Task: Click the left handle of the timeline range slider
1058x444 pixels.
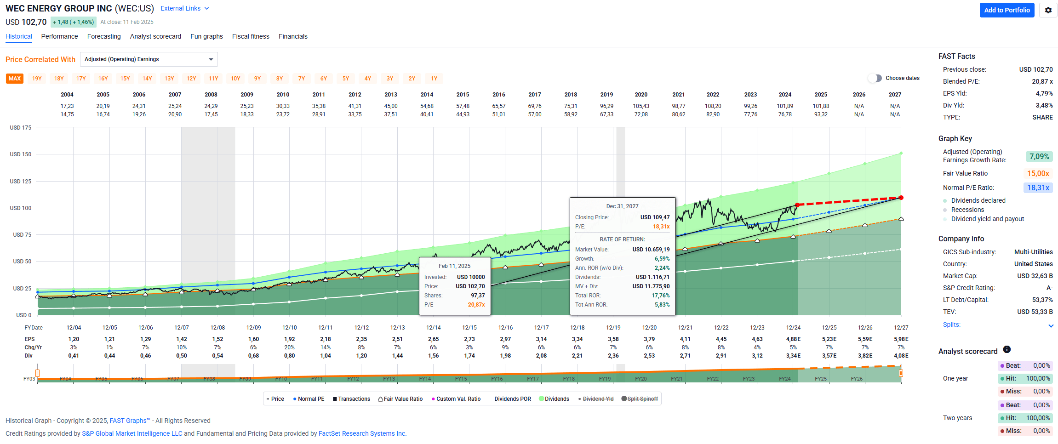Action: [38, 373]
